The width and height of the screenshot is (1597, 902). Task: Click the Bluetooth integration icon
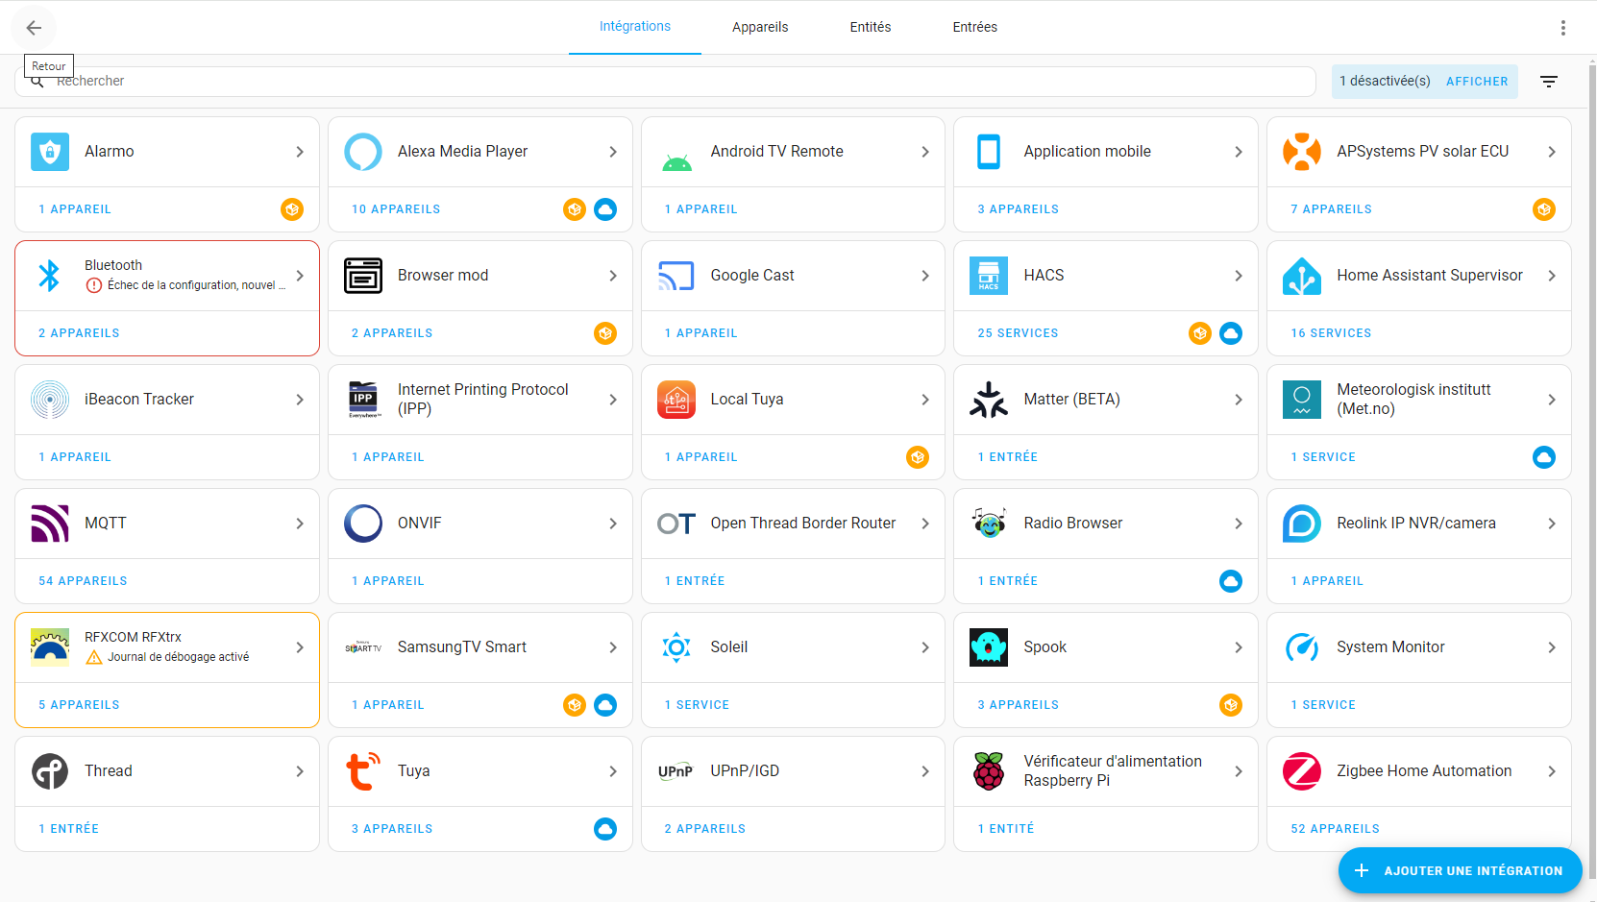(x=50, y=276)
